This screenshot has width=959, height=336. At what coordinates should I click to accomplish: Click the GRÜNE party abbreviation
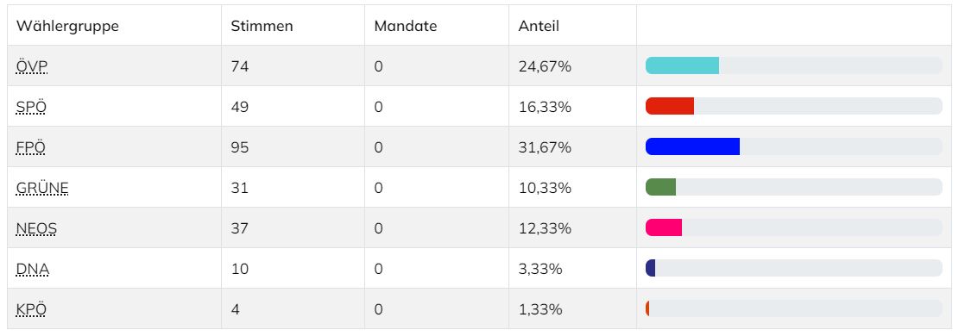point(42,188)
